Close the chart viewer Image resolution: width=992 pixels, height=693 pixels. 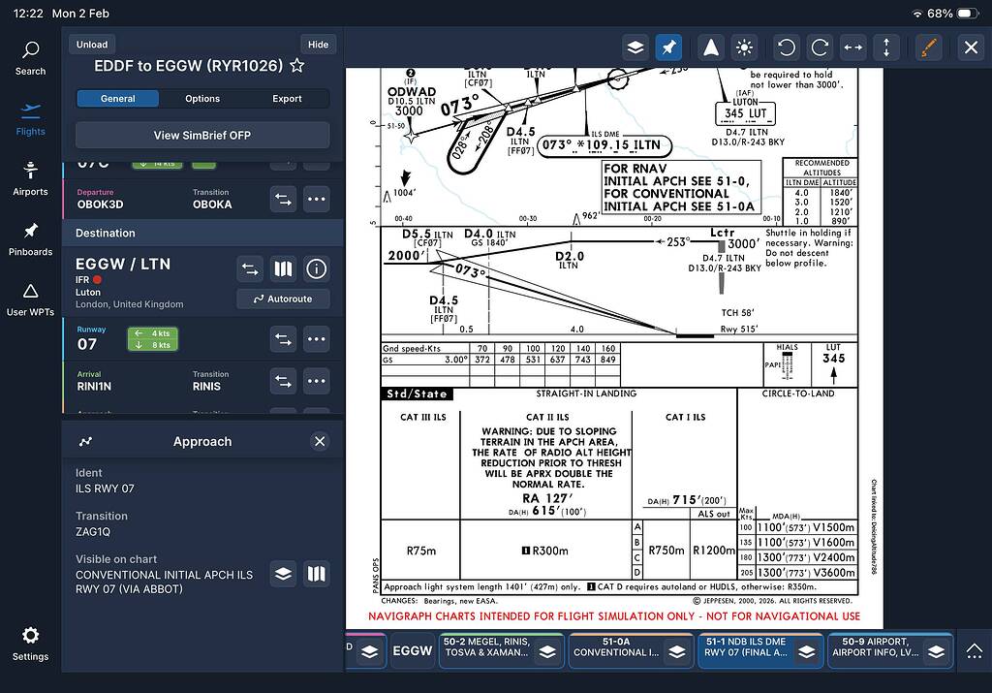(x=971, y=47)
